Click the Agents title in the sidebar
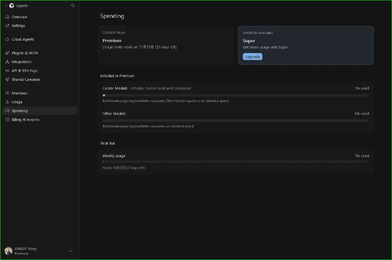 pyautogui.click(x=22, y=6)
